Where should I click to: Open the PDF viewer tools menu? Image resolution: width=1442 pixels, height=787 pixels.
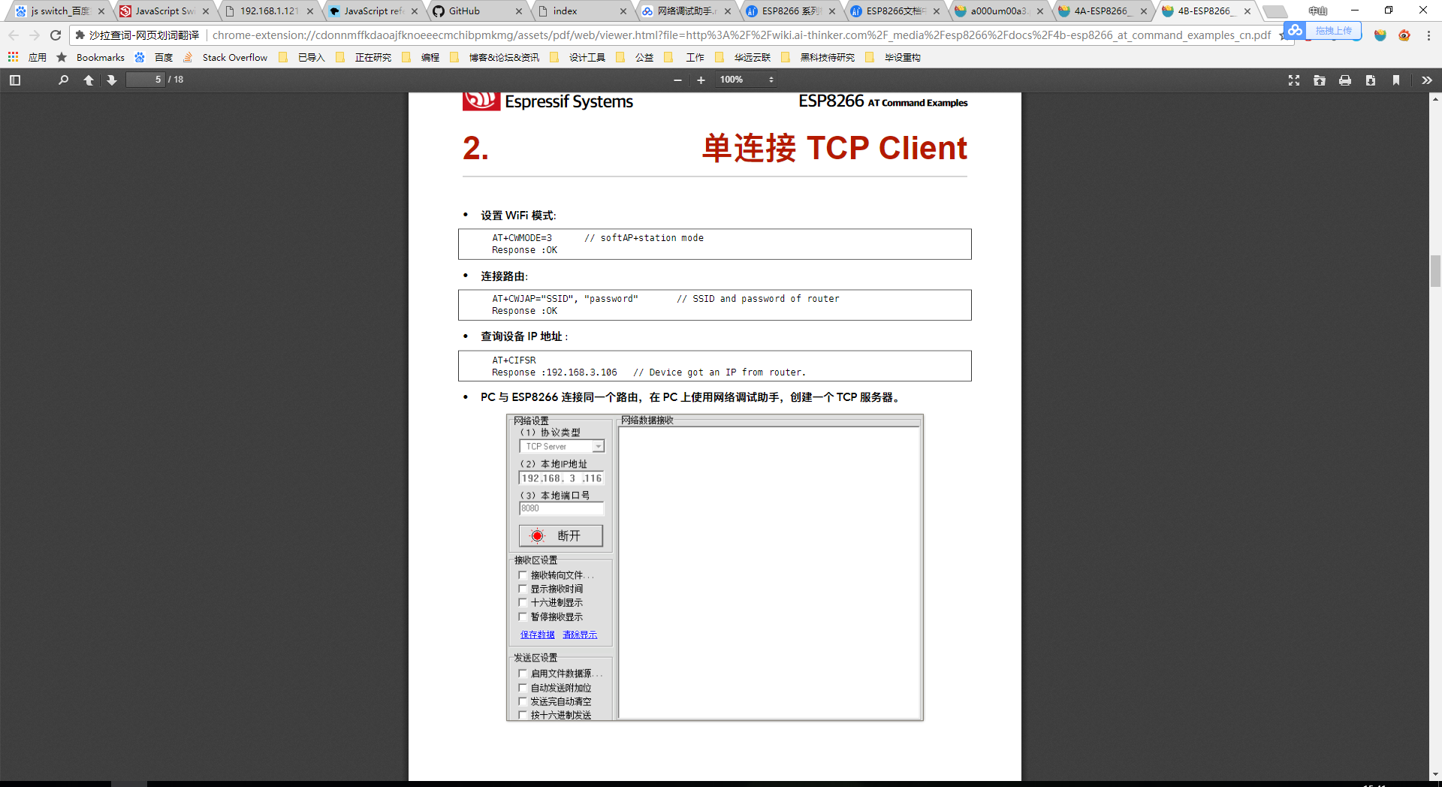[x=1427, y=80]
